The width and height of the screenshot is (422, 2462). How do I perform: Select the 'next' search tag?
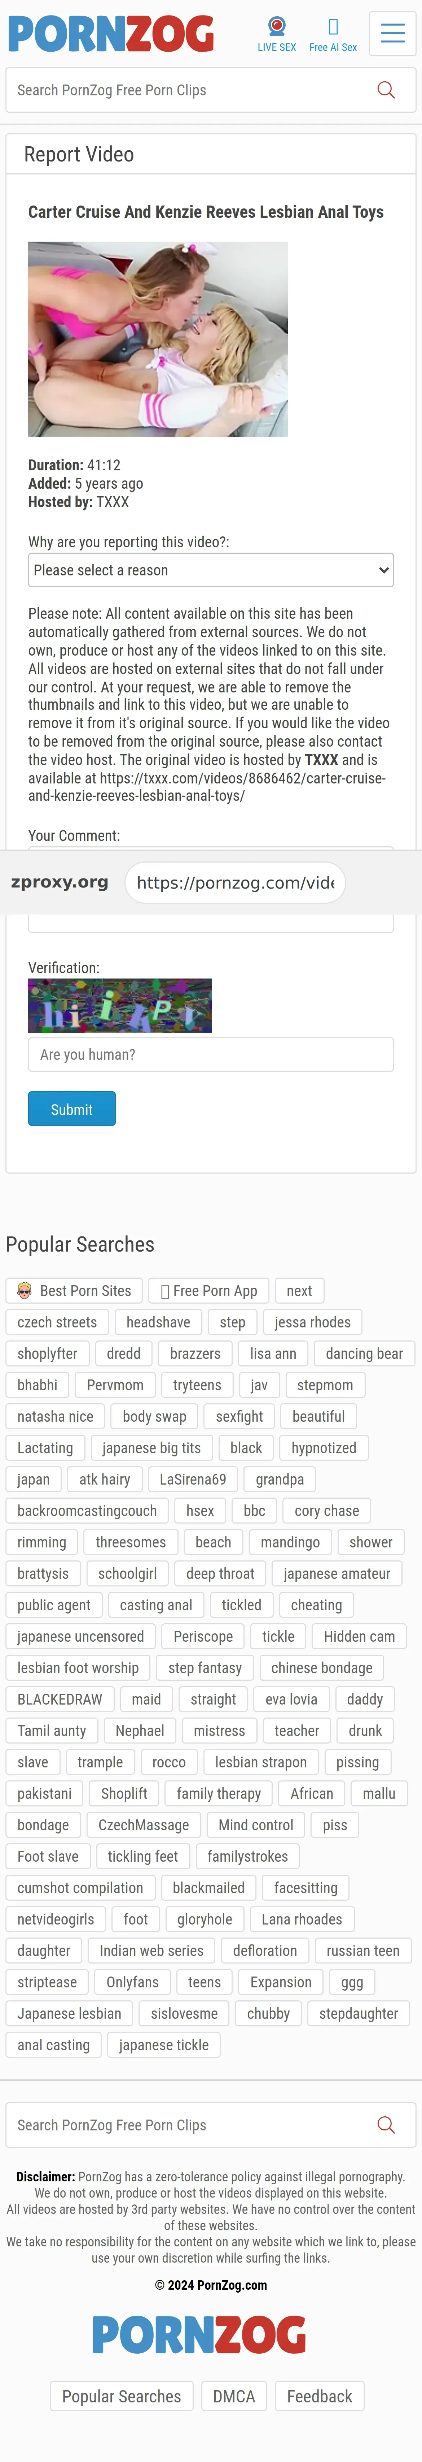tap(300, 1290)
